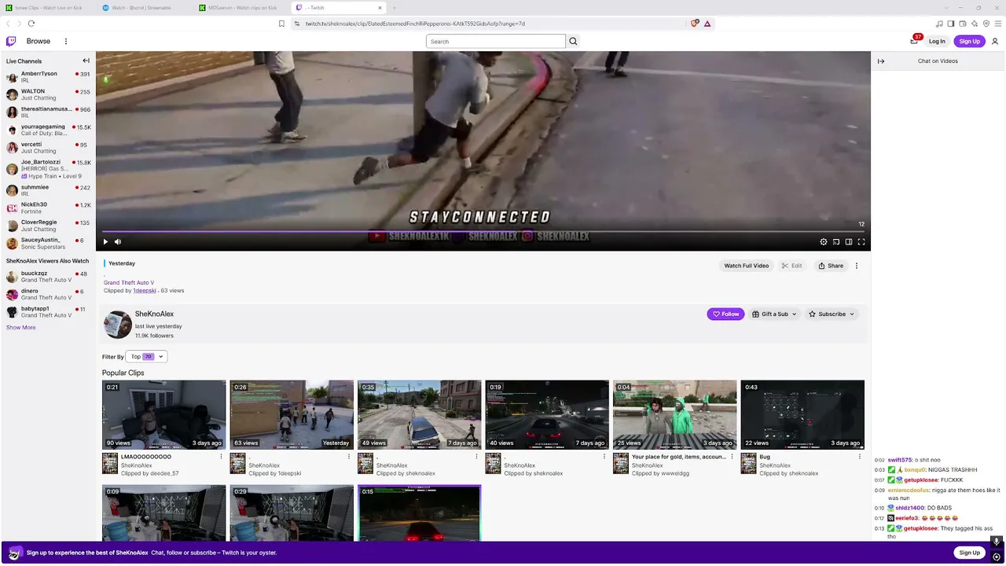Switch to the MDSwervin Kick clips tab
1006x566 pixels.
click(x=242, y=8)
